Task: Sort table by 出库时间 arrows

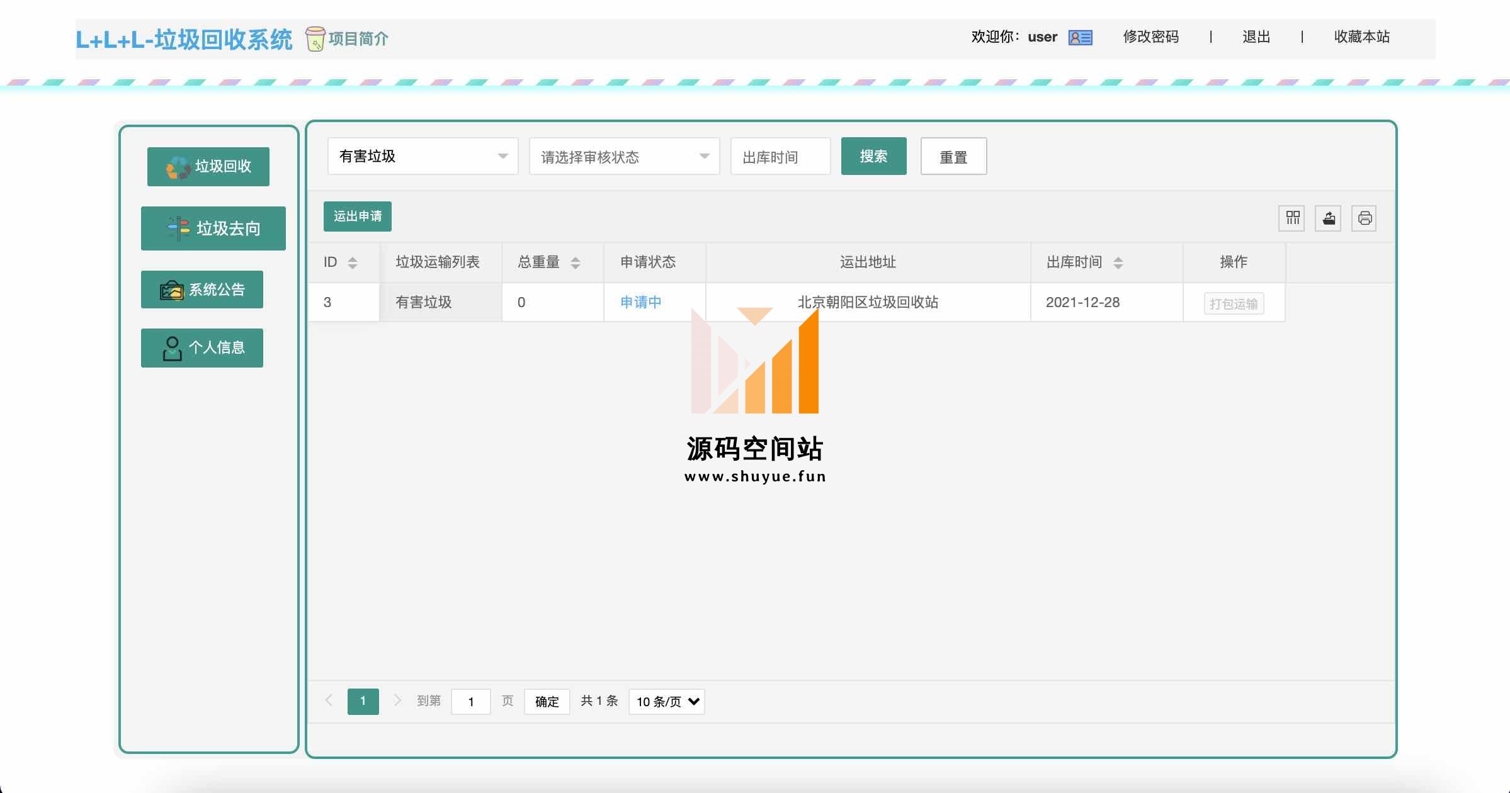Action: point(1118,263)
